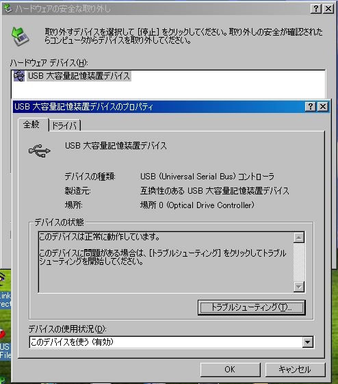Confirm with the OK button
The image size is (338, 384).
(x=230, y=370)
